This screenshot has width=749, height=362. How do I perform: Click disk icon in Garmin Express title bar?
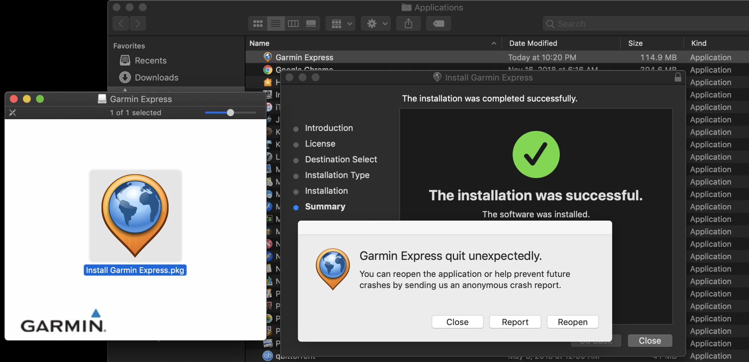[102, 99]
